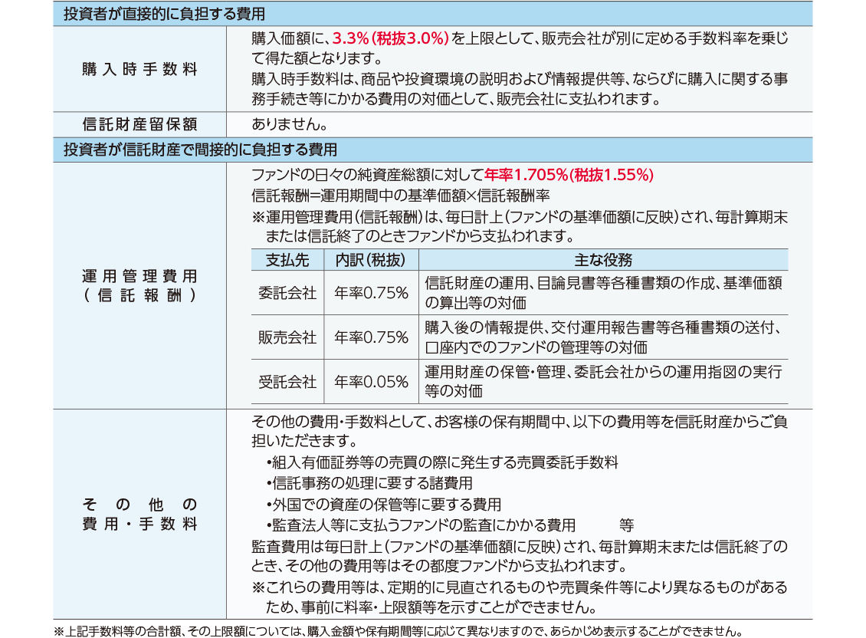
Task: Click the footnote starting with ※上記手数料等の合計額
Action: (x=398, y=632)
